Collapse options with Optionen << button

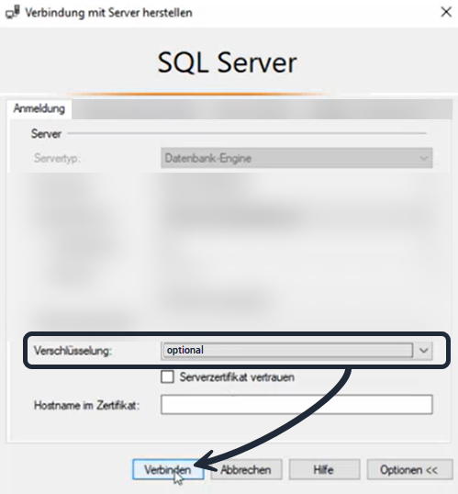[409, 469]
